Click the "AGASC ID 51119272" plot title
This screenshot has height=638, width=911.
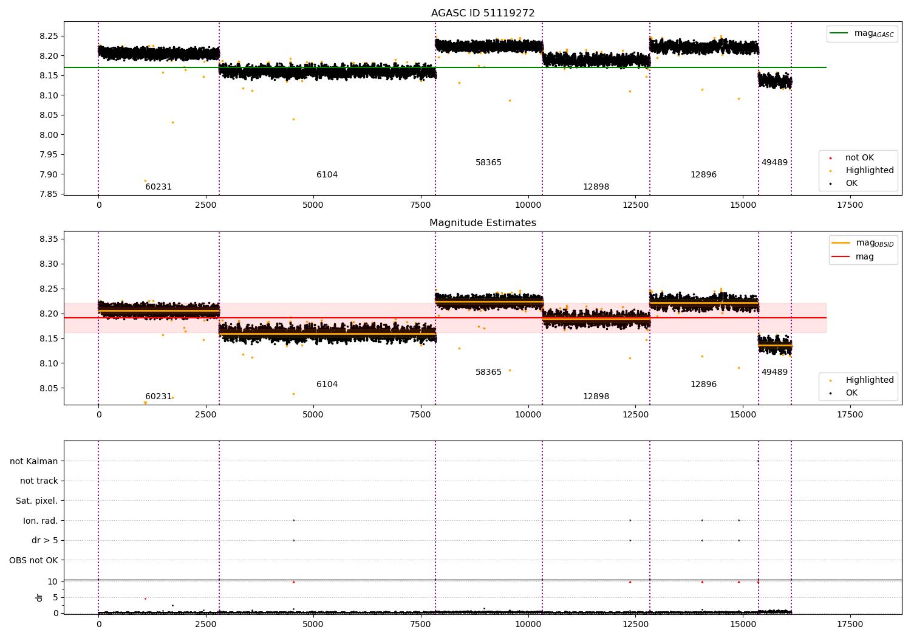(x=483, y=13)
